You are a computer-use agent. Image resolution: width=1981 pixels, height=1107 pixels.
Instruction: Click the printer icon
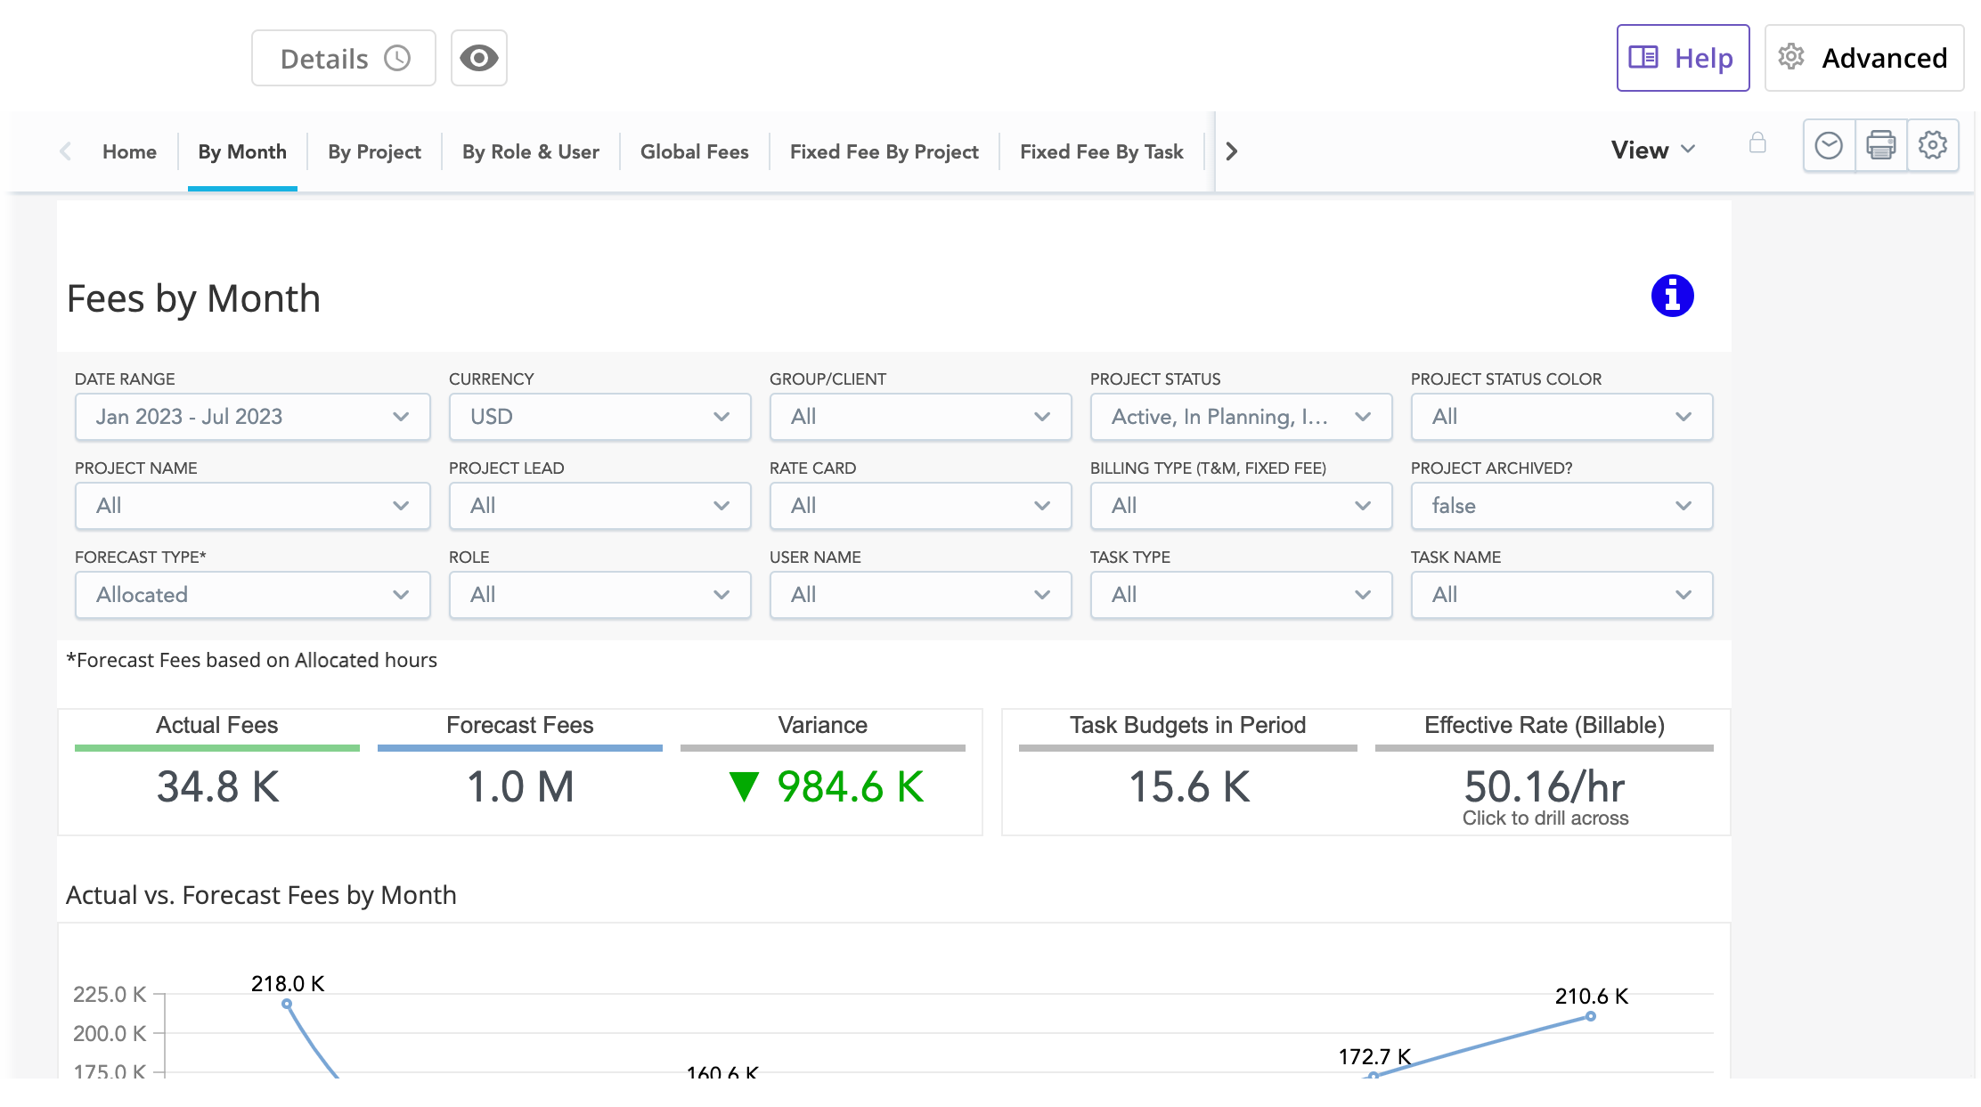click(x=1880, y=145)
